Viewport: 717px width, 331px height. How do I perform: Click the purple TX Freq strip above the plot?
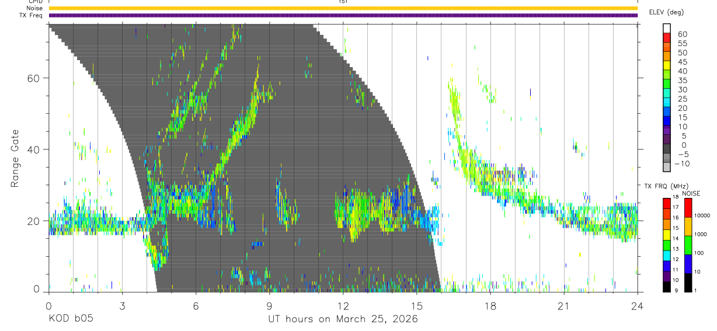[x=343, y=15]
